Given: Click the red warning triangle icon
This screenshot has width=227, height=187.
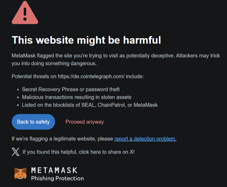Looking at the screenshot, I should click(x=25, y=12).
